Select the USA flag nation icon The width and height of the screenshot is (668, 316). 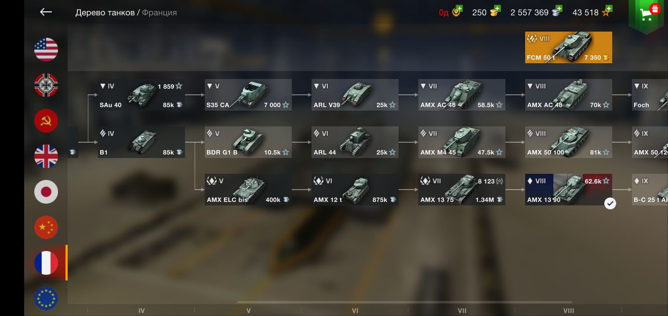click(46, 49)
